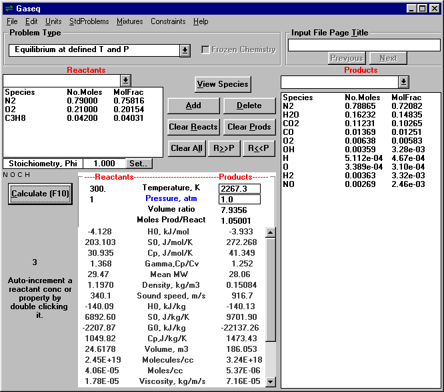The height and width of the screenshot is (392, 444).
Task: Click the Gaseq title bar app icon
Action: pyautogui.click(x=9, y=8)
